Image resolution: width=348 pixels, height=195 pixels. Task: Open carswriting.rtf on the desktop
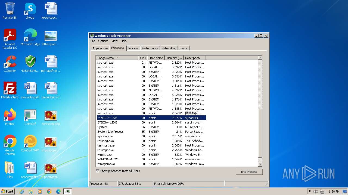click(x=30, y=90)
